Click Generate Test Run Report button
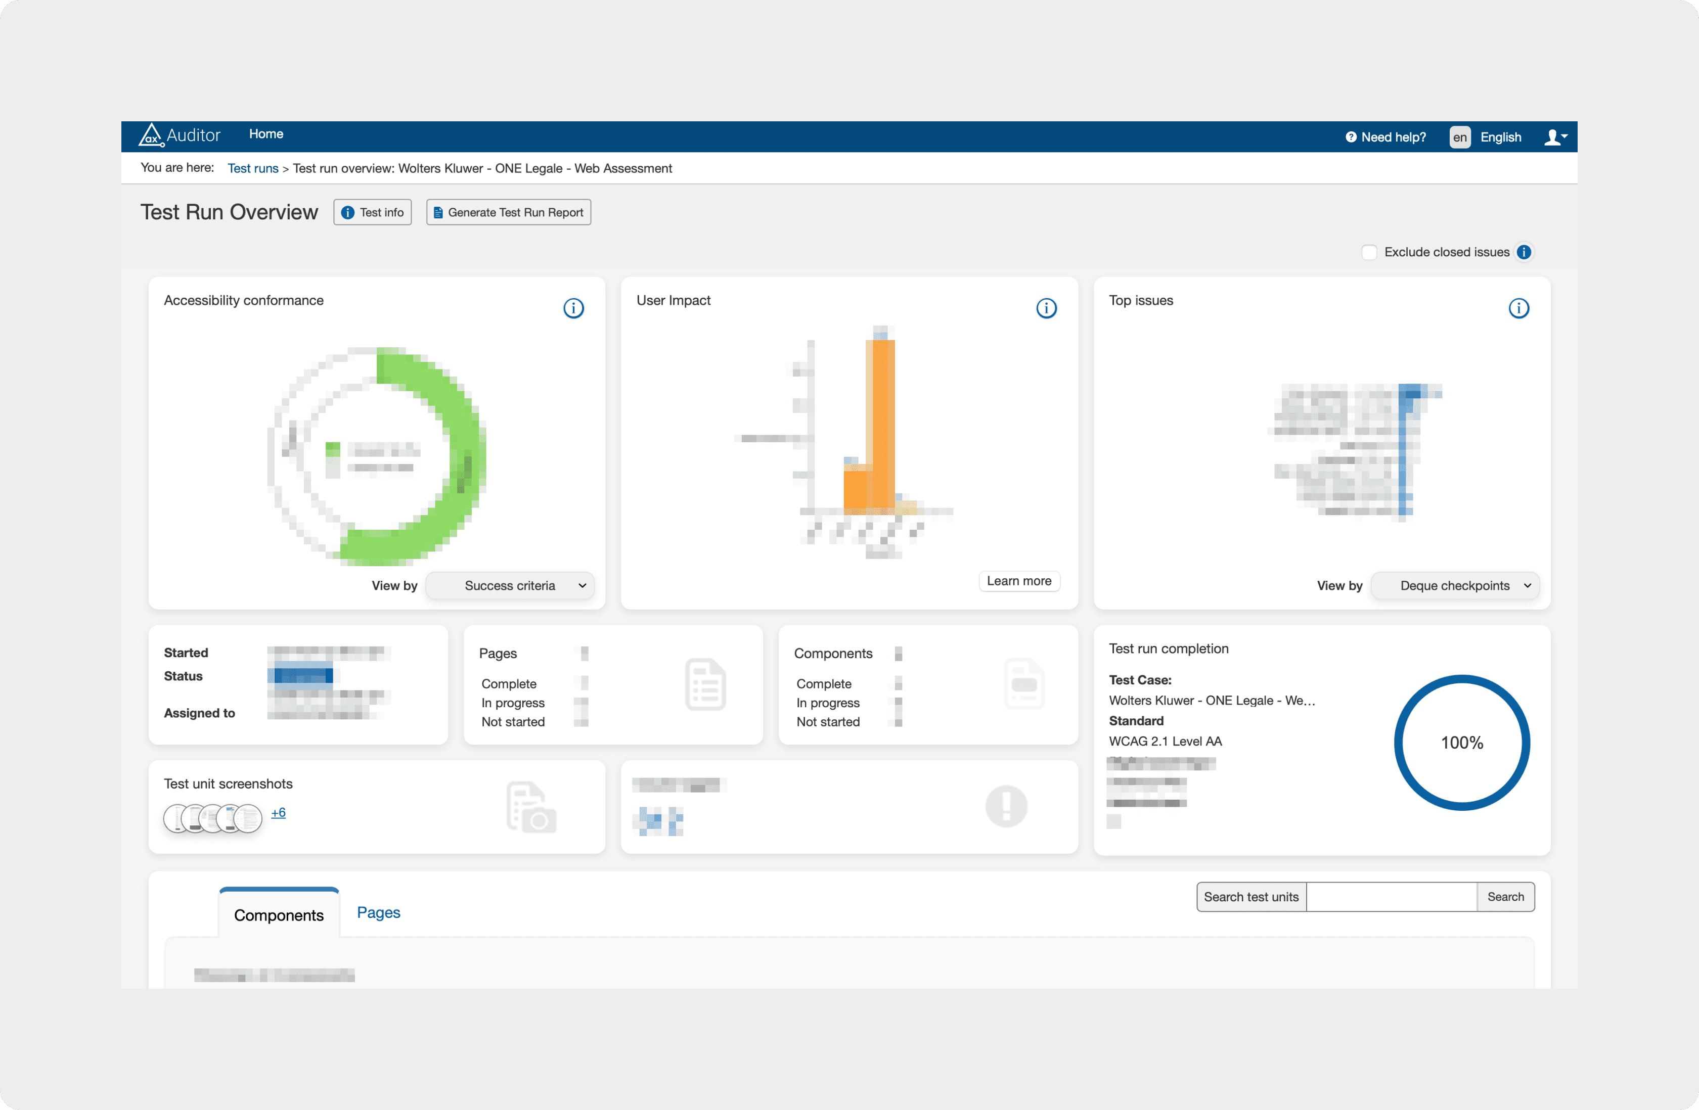This screenshot has width=1699, height=1110. tap(508, 213)
